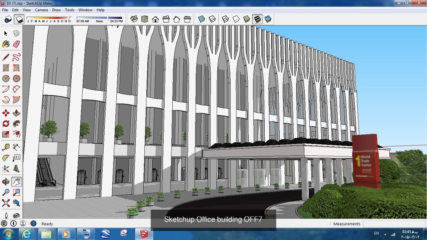Open the status bar help icon
The height and width of the screenshot is (240, 427).
33,223
